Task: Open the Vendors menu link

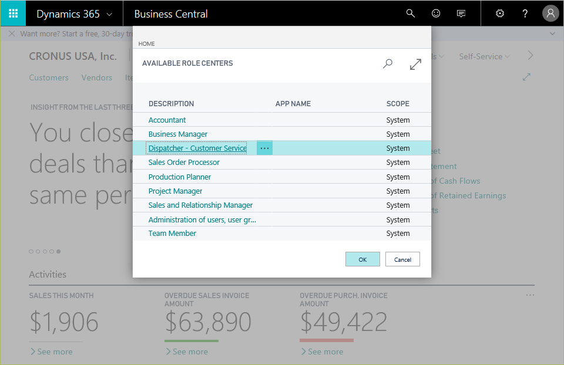Action: point(97,77)
